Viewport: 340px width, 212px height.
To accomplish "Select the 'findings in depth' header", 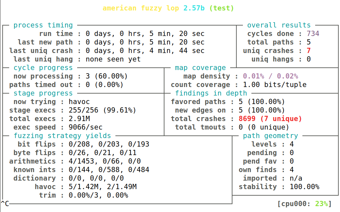I will click(x=211, y=93).
